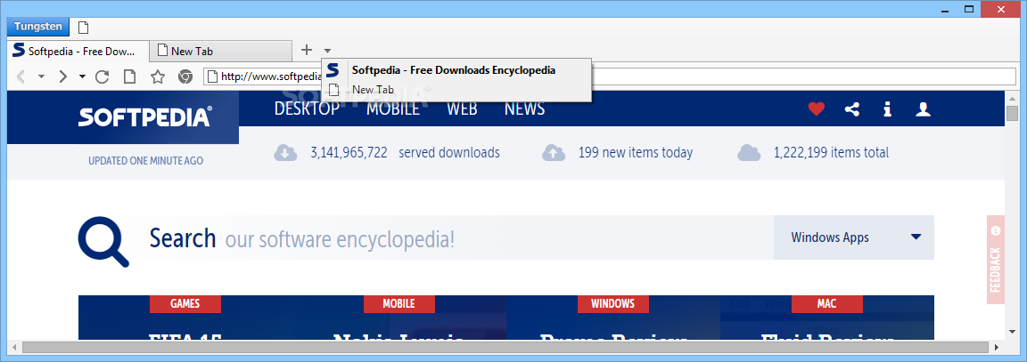Image resolution: width=1027 pixels, height=362 pixels.
Task: Click horizontal scrollbar right arrow
Action: point(997,347)
